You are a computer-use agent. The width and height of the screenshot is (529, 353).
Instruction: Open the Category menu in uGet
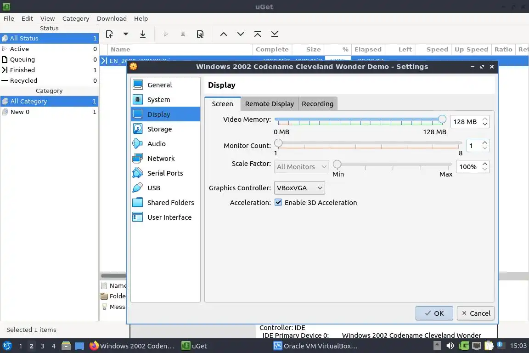(x=76, y=18)
